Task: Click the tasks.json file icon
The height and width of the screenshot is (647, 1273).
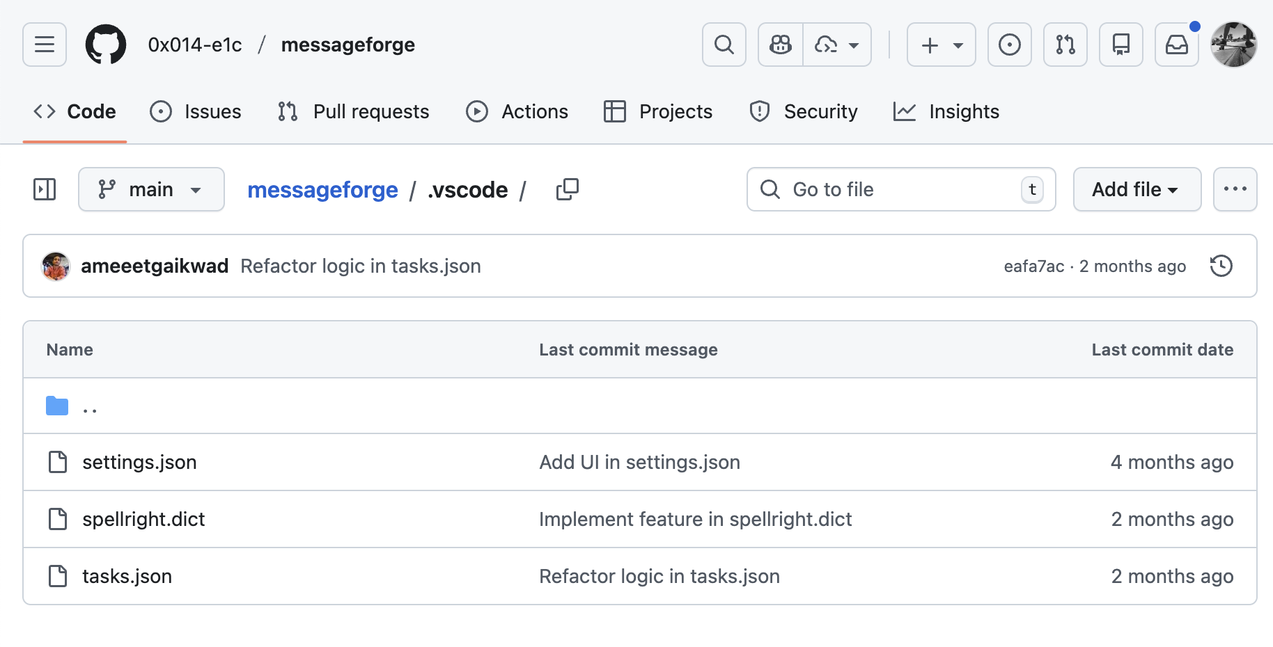Action: [x=58, y=576]
